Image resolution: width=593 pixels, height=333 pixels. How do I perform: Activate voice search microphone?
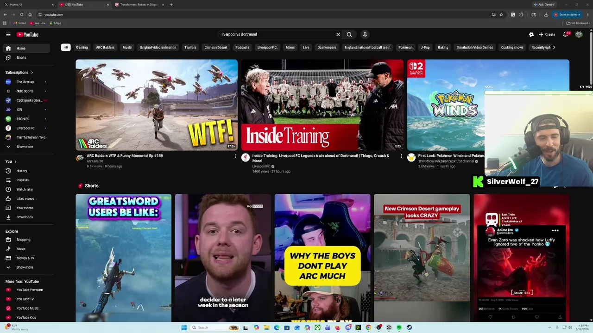pyautogui.click(x=365, y=34)
